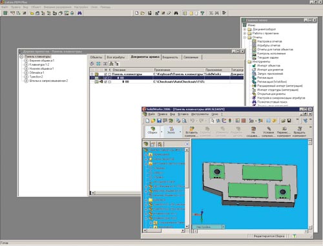This screenshot has width=323, height=246.
Task: Click the globe icon in PDM toolbar
Action: [72, 13]
